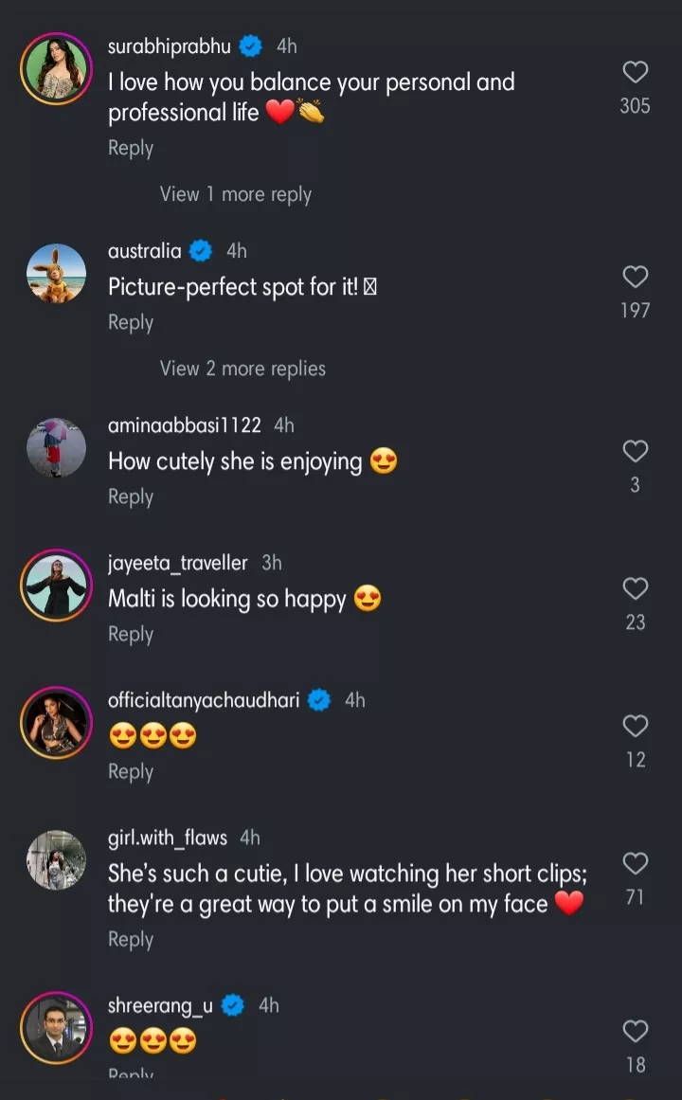Viewport: 682px width, 1100px height.
Task: Tap the heart beside girl.with_flaws comment
Action: click(635, 863)
